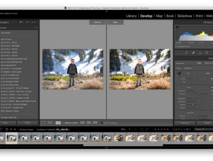Screen dimensions: 213x161
Task: Select the Red Eye Correction tool icon
Action: (200, 53)
